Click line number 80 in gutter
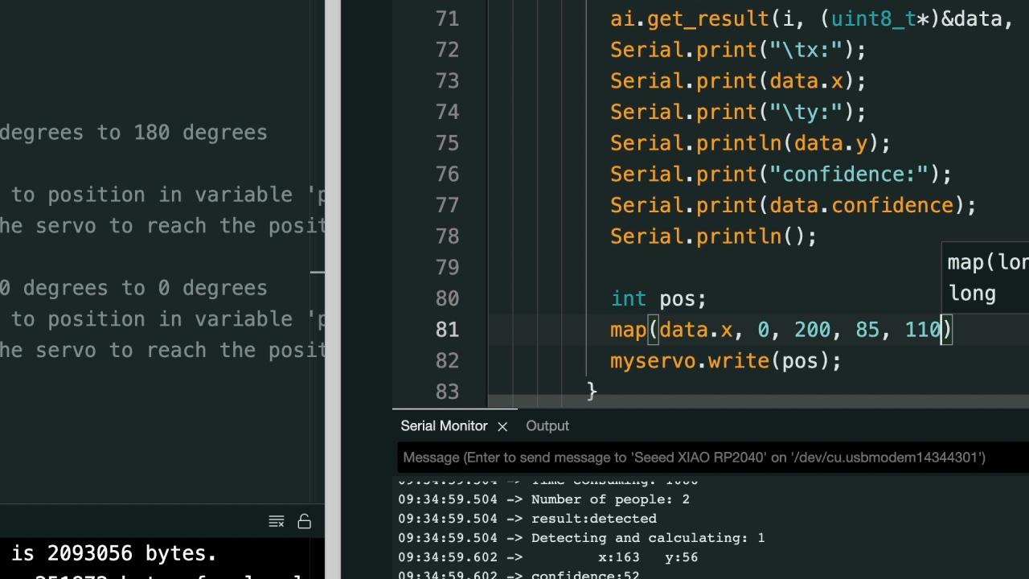The image size is (1029, 579). pyautogui.click(x=447, y=298)
